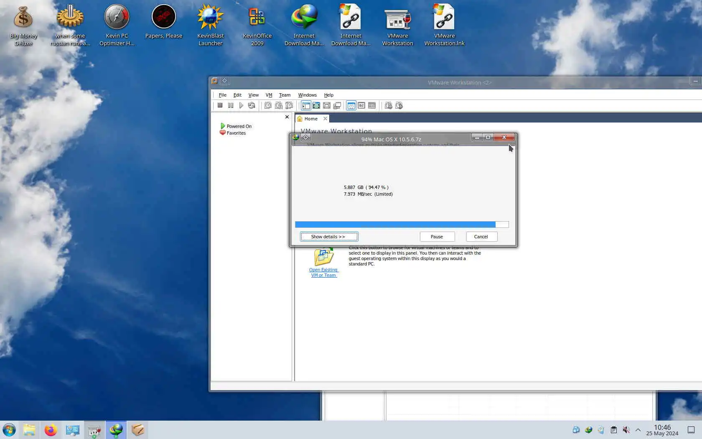Screen dimensions: 702x439
Task: Open the Start menu orb
Action: [9, 430]
